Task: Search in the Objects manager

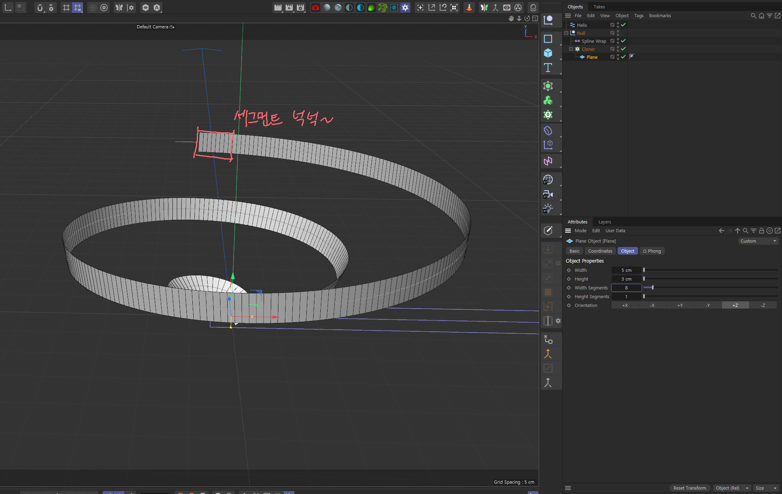Action: click(753, 16)
